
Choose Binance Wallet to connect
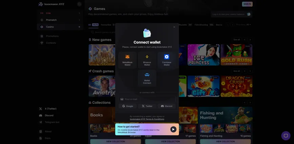[147, 60]
